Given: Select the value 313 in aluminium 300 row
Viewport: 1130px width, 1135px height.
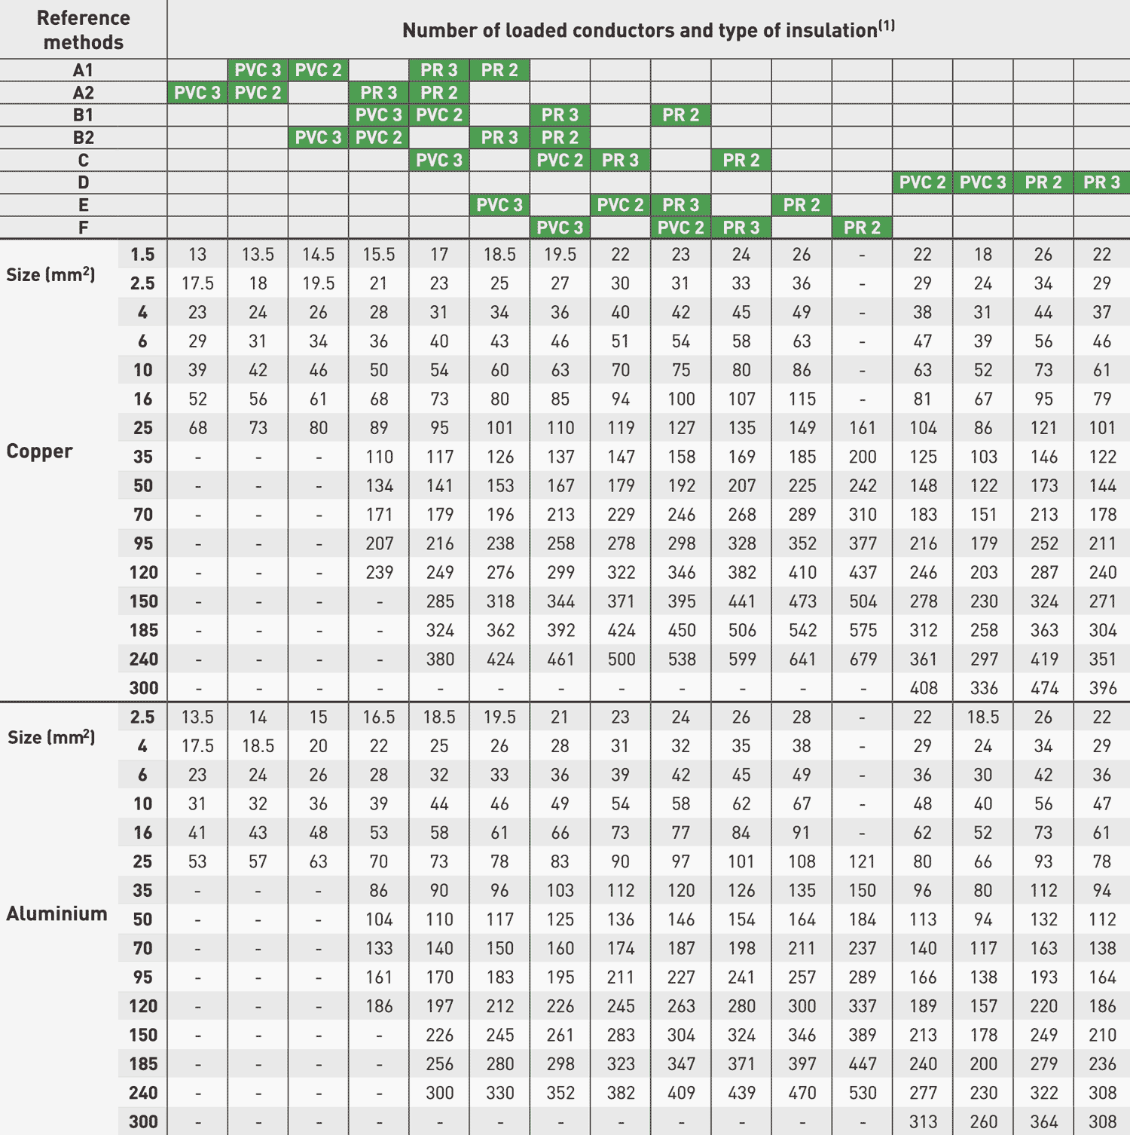Looking at the screenshot, I should (x=923, y=1121).
